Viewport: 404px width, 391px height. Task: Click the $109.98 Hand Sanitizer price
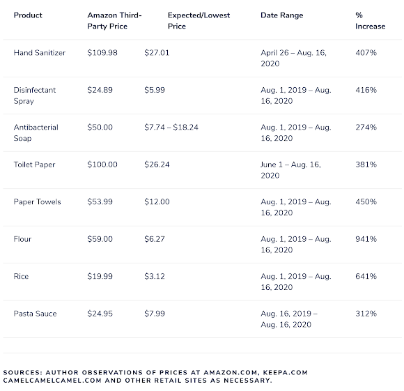pyautogui.click(x=102, y=52)
